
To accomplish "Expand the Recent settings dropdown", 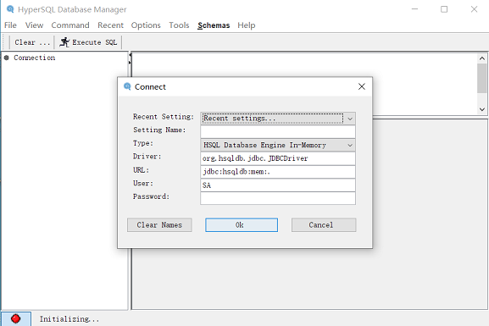I will point(350,119).
